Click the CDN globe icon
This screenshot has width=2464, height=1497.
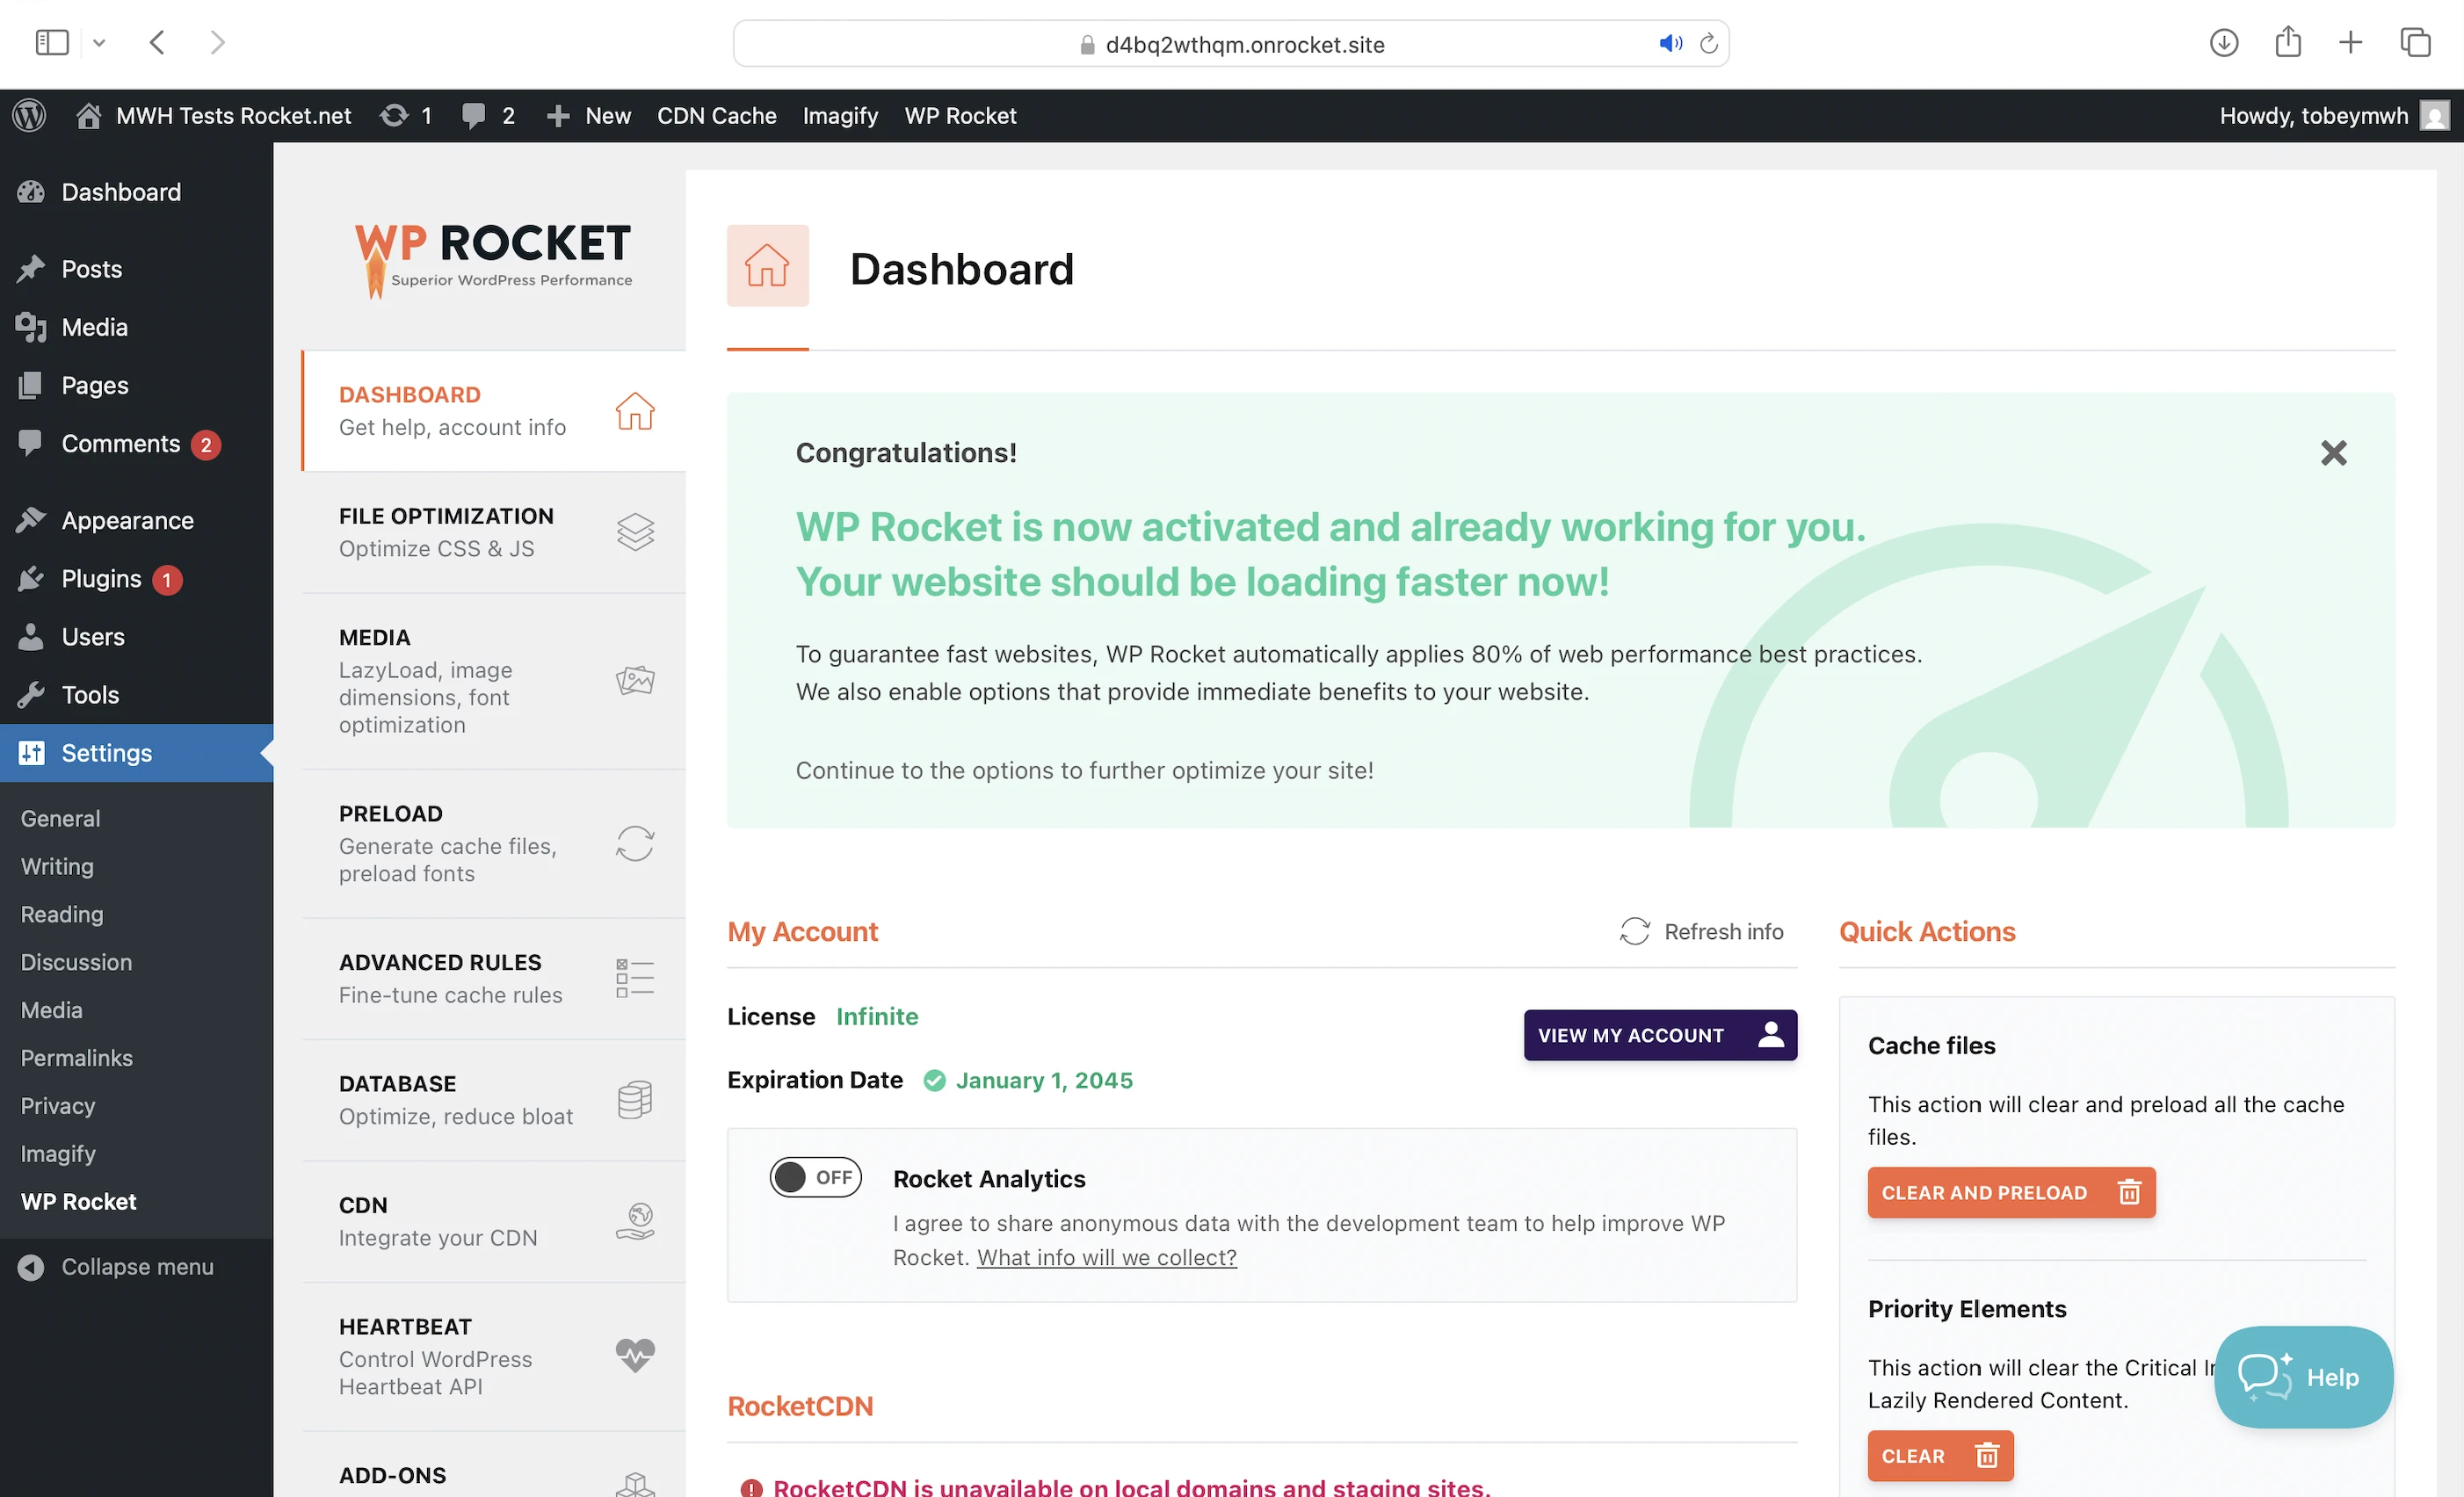click(x=635, y=1221)
